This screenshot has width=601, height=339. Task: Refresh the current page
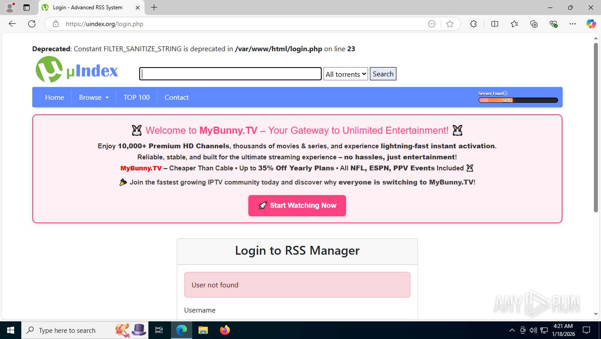click(x=32, y=24)
